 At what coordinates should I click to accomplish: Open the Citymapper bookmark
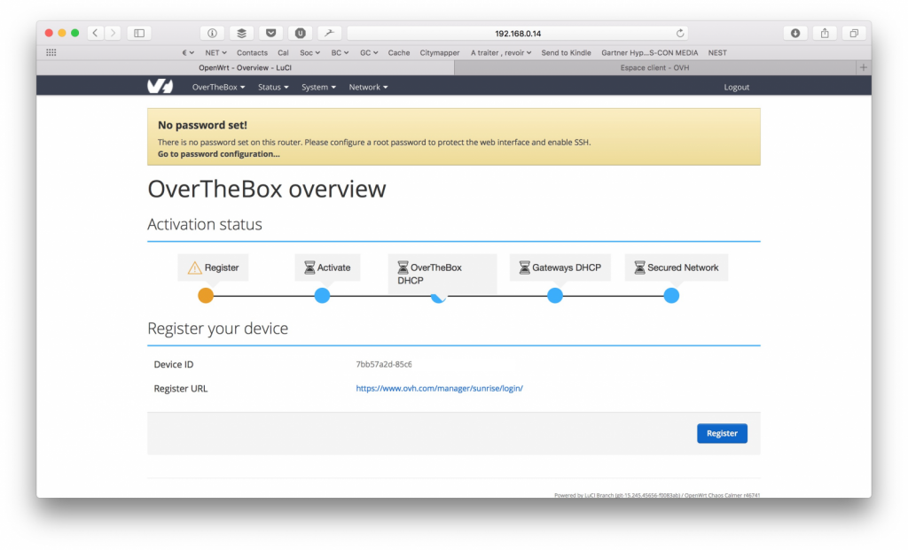pyautogui.click(x=440, y=52)
